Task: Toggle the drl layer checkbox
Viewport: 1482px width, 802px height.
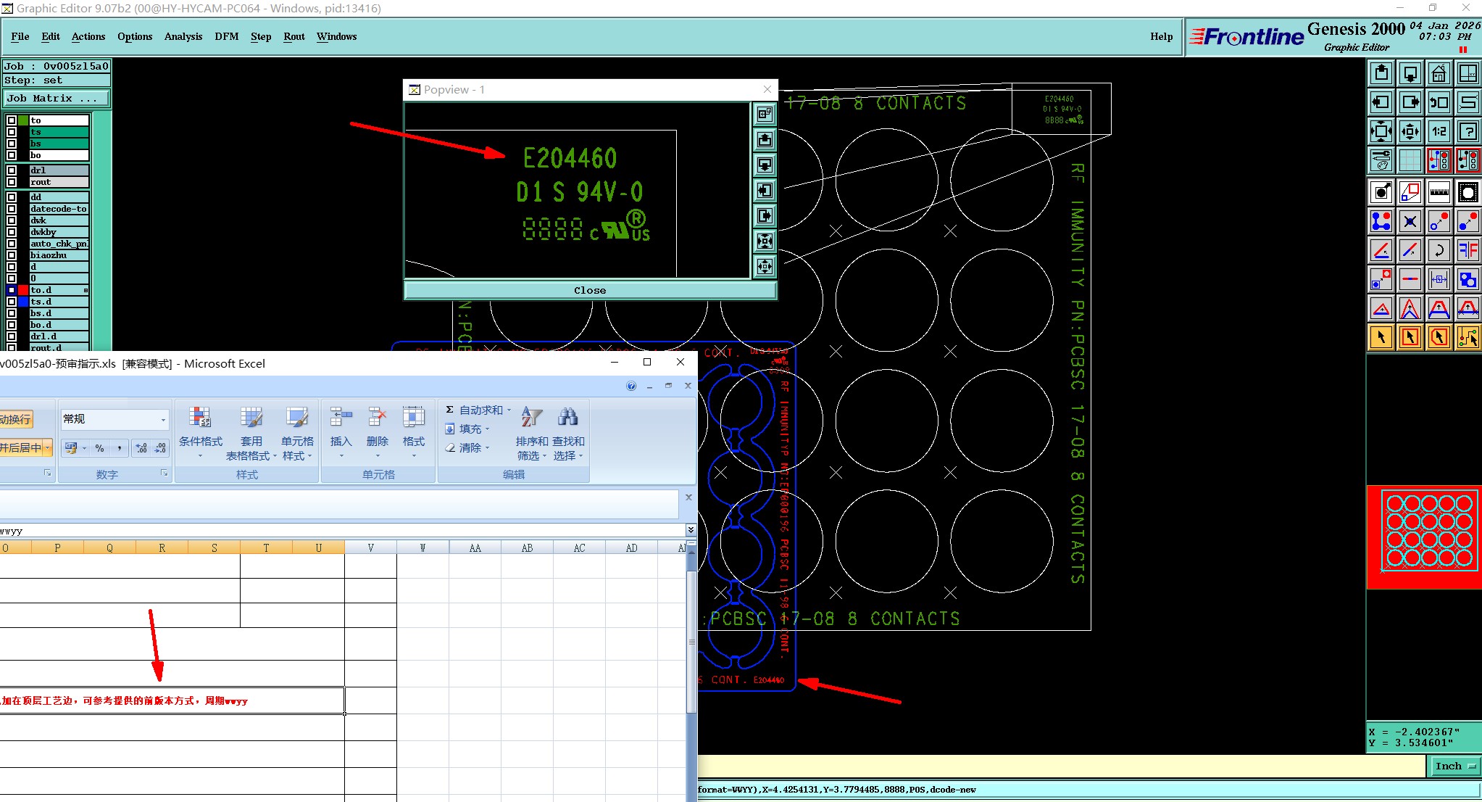Action: coord(12,170)
